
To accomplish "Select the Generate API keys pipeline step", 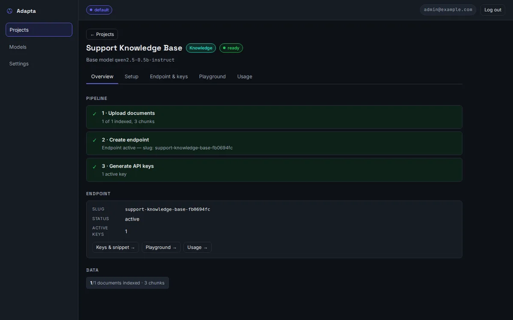I will pos(274,170).
